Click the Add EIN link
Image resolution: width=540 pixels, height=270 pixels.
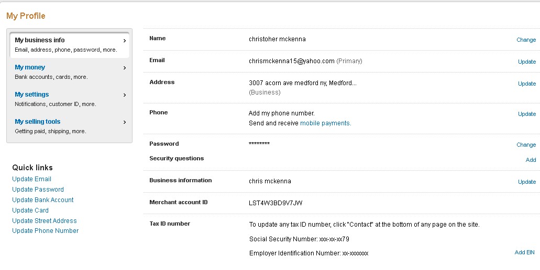click(524, 252)
